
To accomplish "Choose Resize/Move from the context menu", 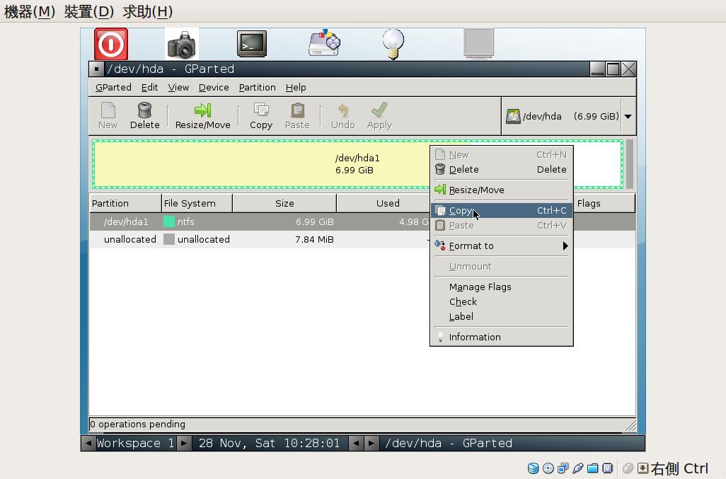I will (502, 190).
